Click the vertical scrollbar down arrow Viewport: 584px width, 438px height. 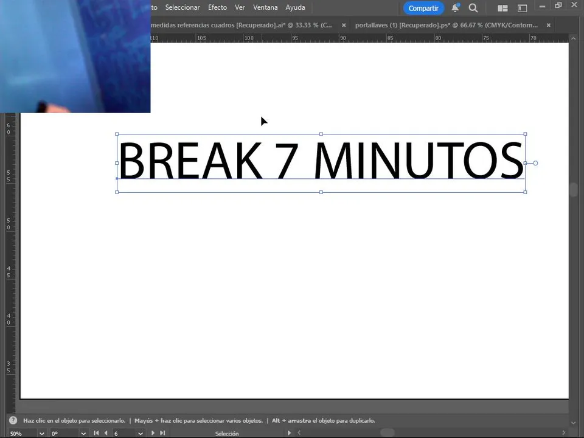coord(574,423)
